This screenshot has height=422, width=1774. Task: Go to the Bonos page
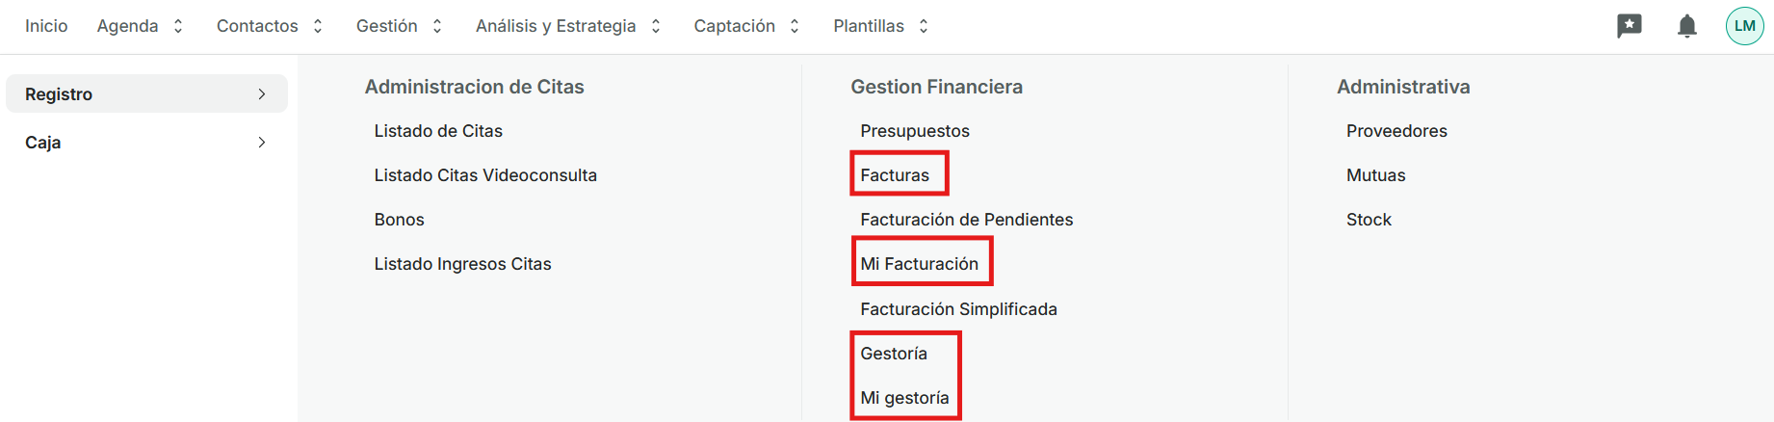[x=399, y=220]
